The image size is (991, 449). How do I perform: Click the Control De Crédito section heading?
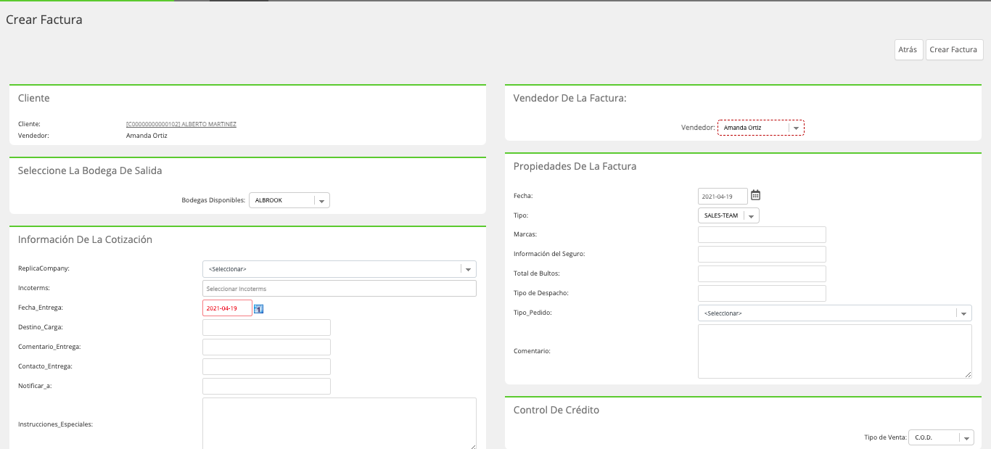click(556, 410)
